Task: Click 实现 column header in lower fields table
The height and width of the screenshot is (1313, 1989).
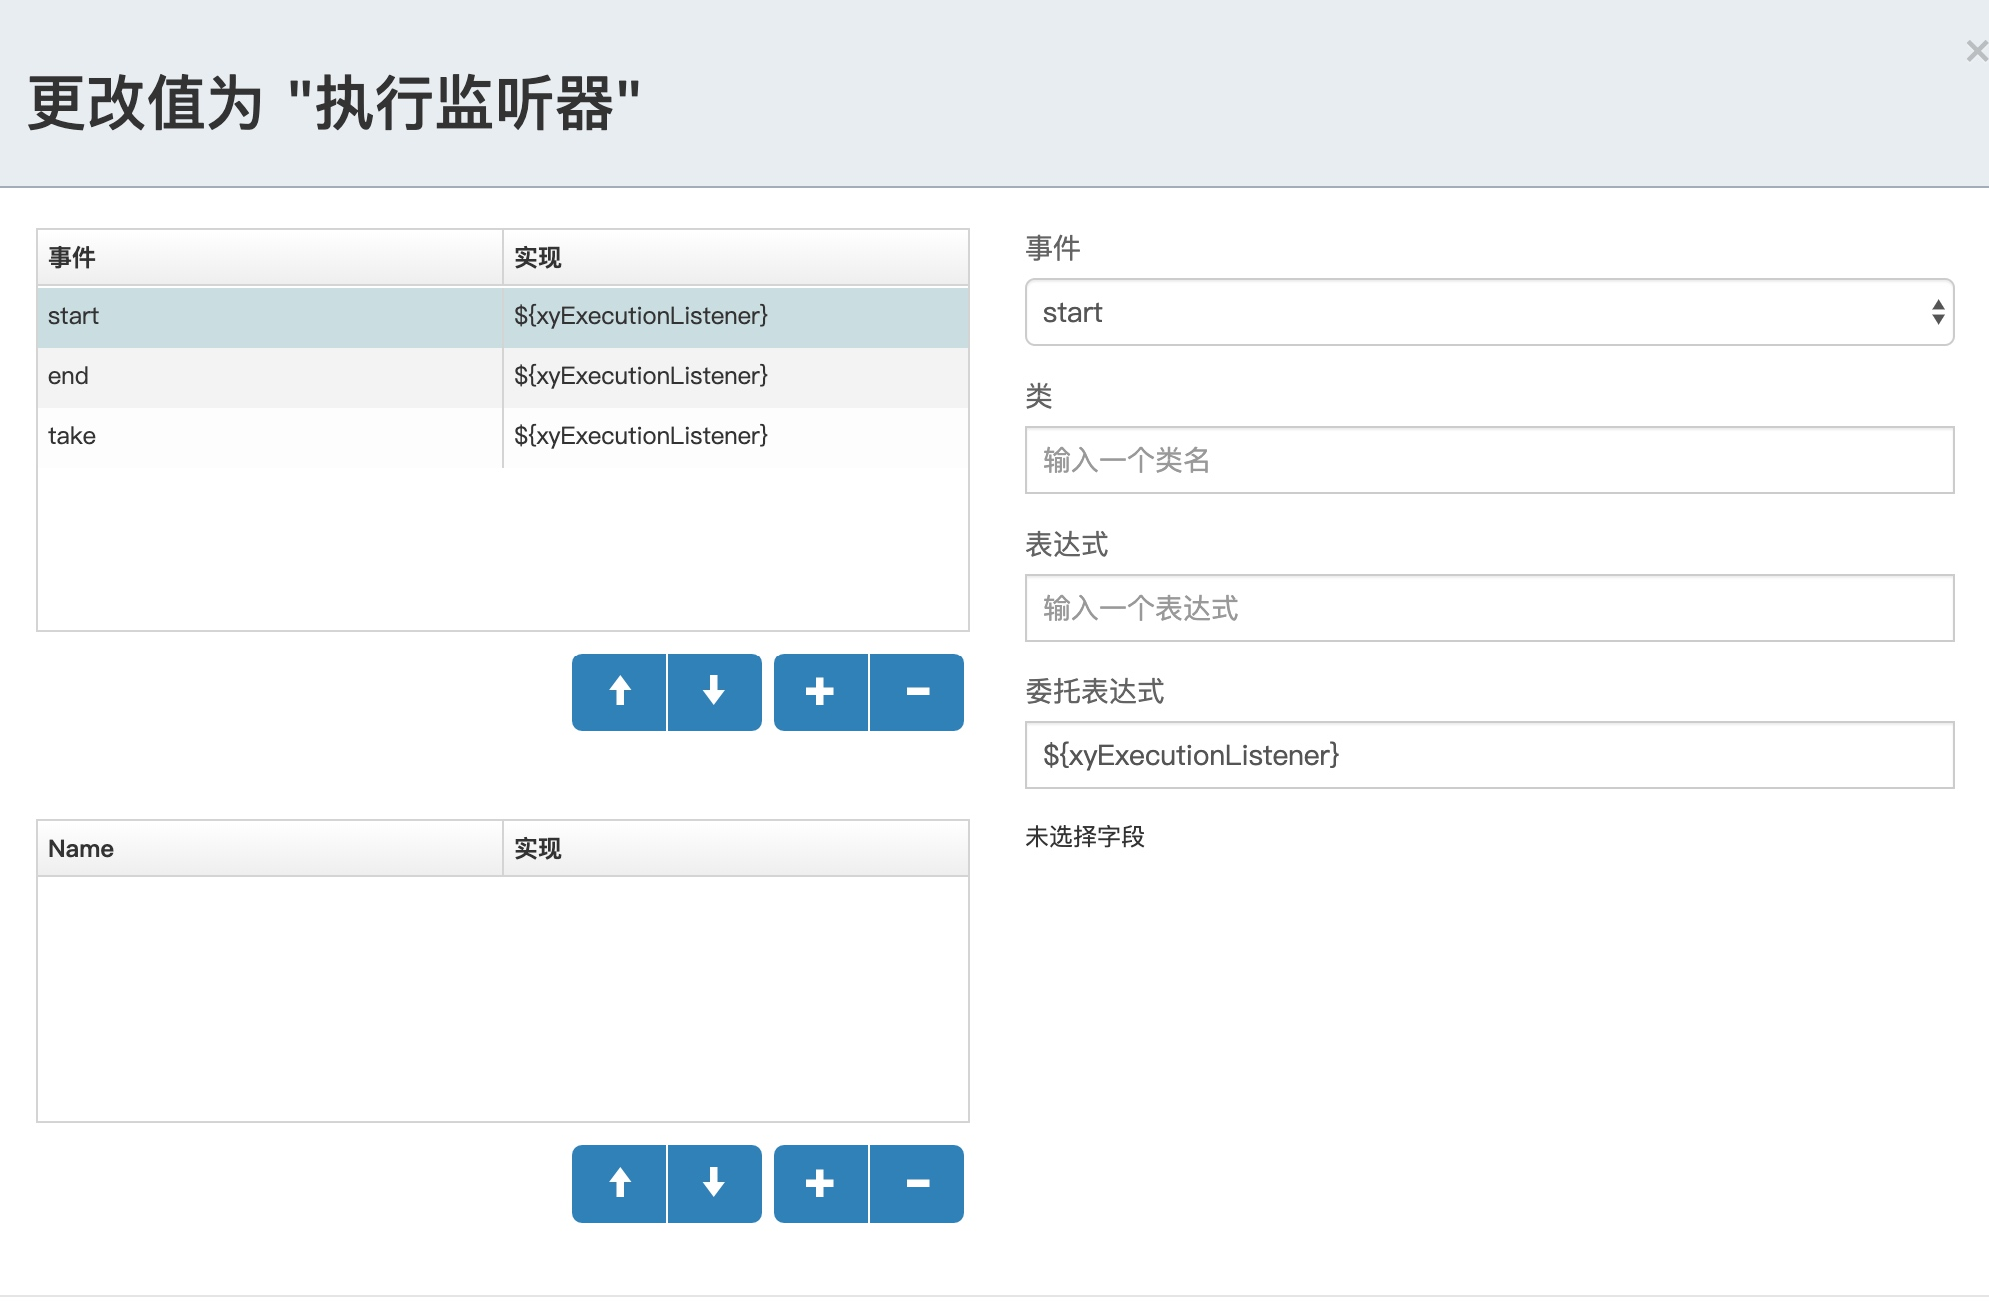Action: (x=735, y=849)
